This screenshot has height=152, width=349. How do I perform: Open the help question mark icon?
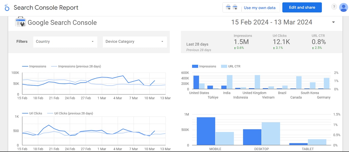tap(334, 7)
